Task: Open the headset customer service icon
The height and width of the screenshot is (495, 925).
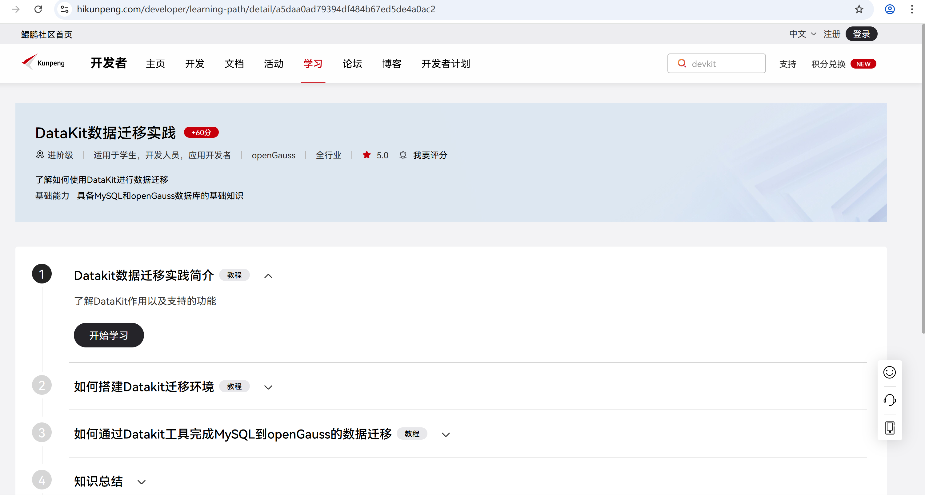Action: coord(889,400)
